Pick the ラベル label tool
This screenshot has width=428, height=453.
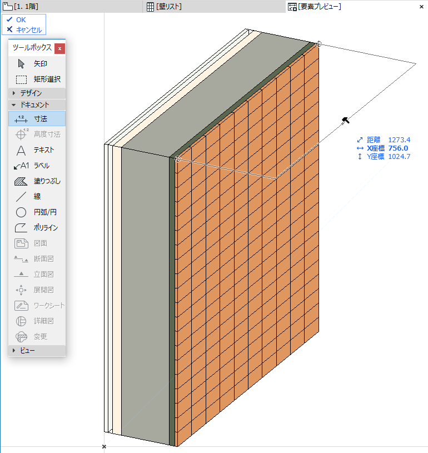pyautogui.click(x=37, y=166)
